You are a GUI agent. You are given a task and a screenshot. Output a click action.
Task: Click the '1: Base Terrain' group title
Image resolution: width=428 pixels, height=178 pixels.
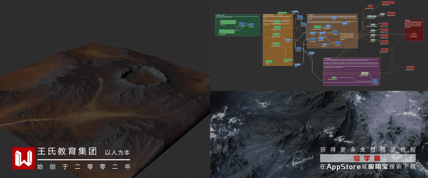(220, 15)
